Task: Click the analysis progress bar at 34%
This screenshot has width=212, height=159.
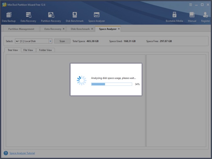Action: click(111, 84)
